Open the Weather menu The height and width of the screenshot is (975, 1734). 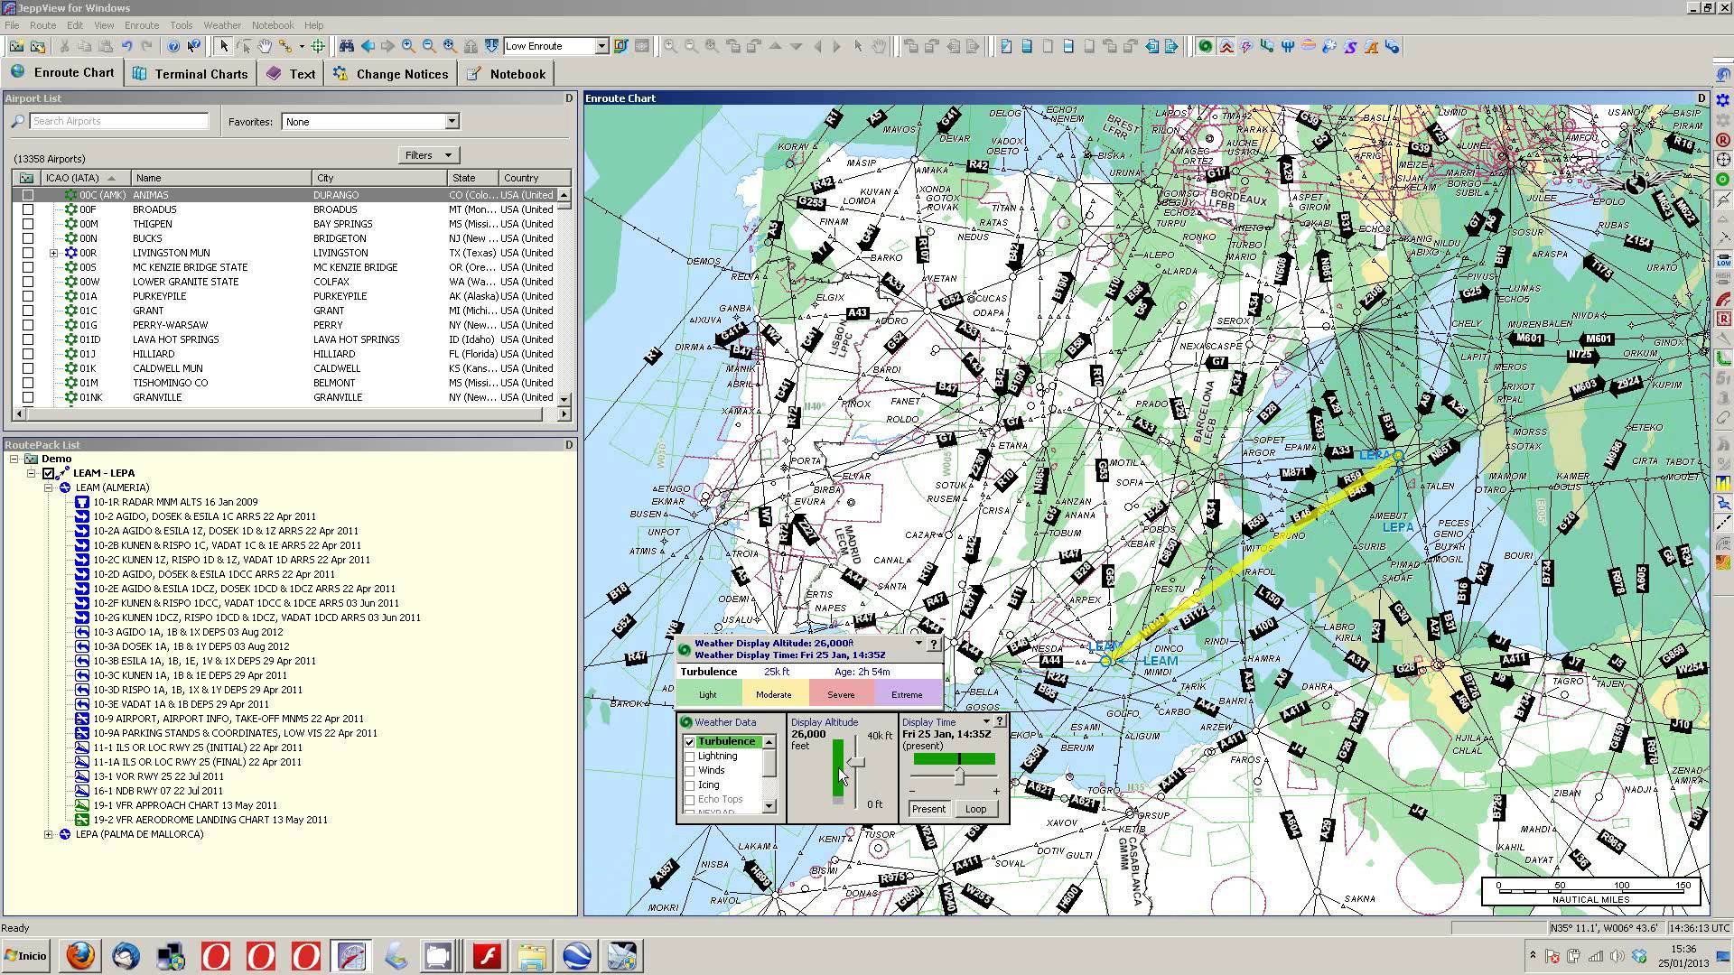coord(222,25)
